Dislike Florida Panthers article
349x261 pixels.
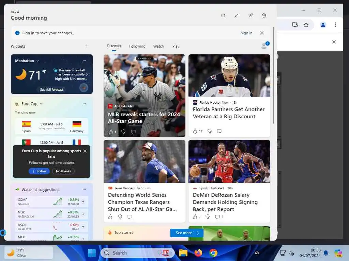click(x=210, y=131)
